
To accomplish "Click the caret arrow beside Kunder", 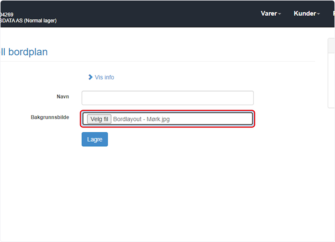I will point(318,14).
